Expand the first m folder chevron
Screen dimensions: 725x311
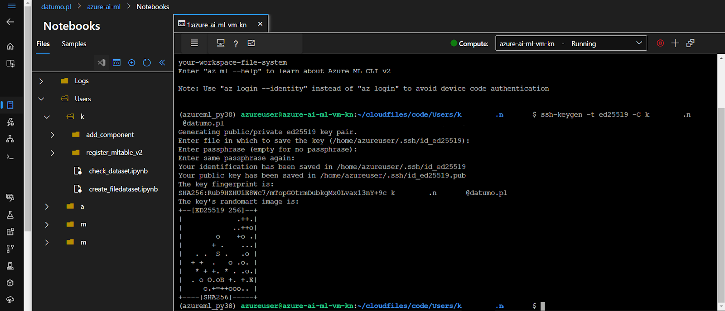click(47, 225)
